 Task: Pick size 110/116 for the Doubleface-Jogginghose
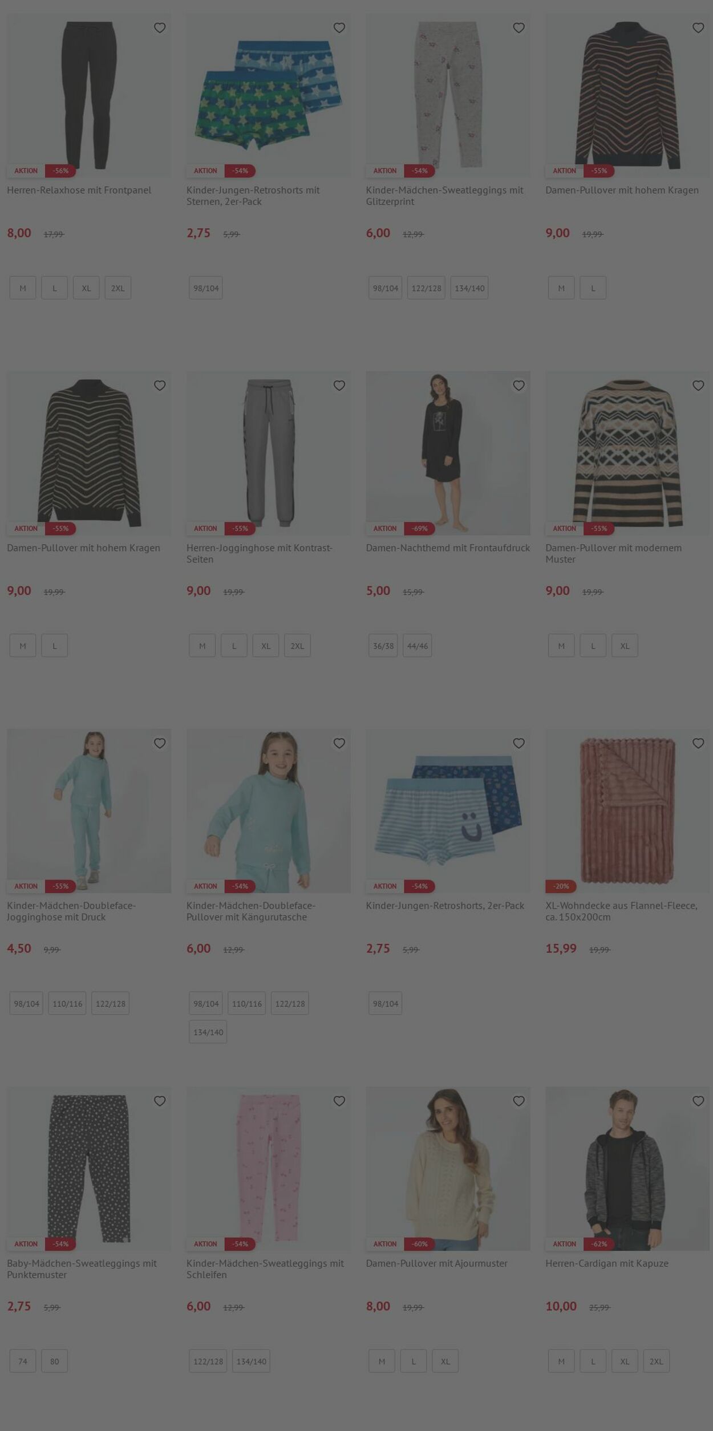coord(67,1003)
